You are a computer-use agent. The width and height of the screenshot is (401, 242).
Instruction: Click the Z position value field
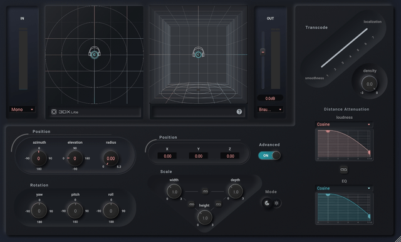click(x=230, y=156)
